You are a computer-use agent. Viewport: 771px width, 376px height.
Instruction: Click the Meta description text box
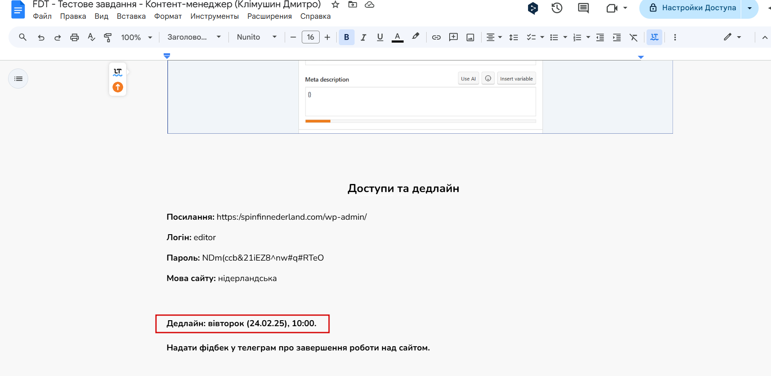click(x=420, y=101)
